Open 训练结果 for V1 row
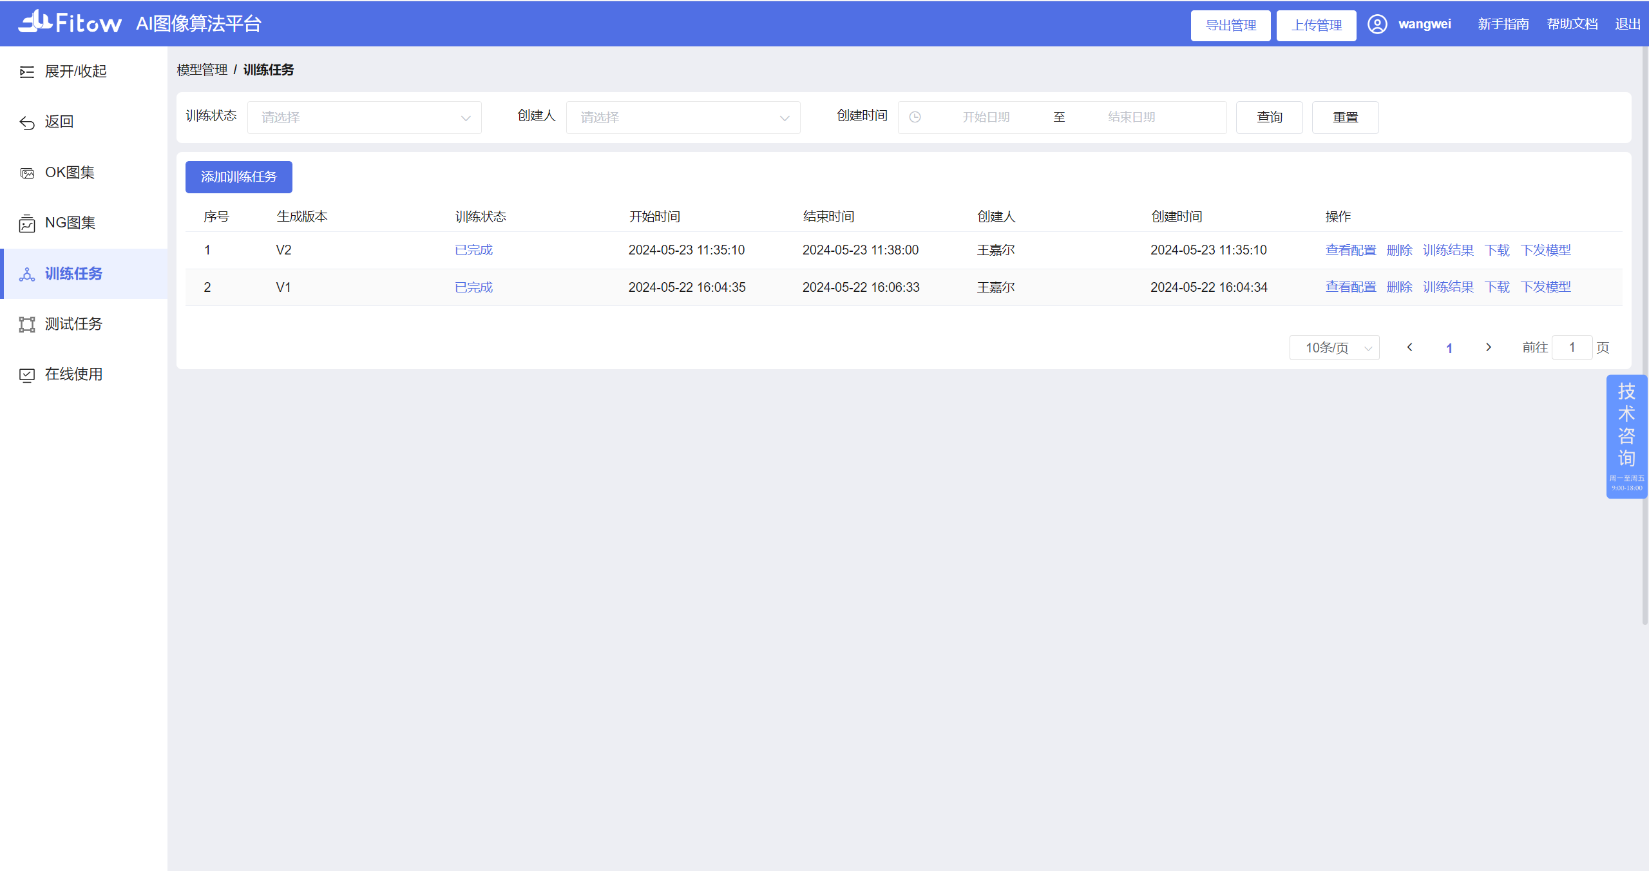 (1448, 287)
